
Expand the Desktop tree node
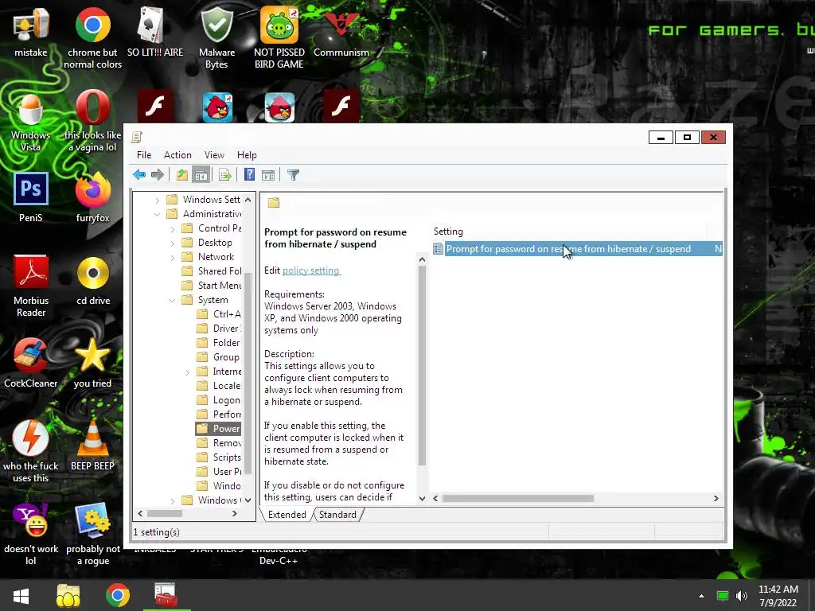pyautogui.click(x=173, y=243)
